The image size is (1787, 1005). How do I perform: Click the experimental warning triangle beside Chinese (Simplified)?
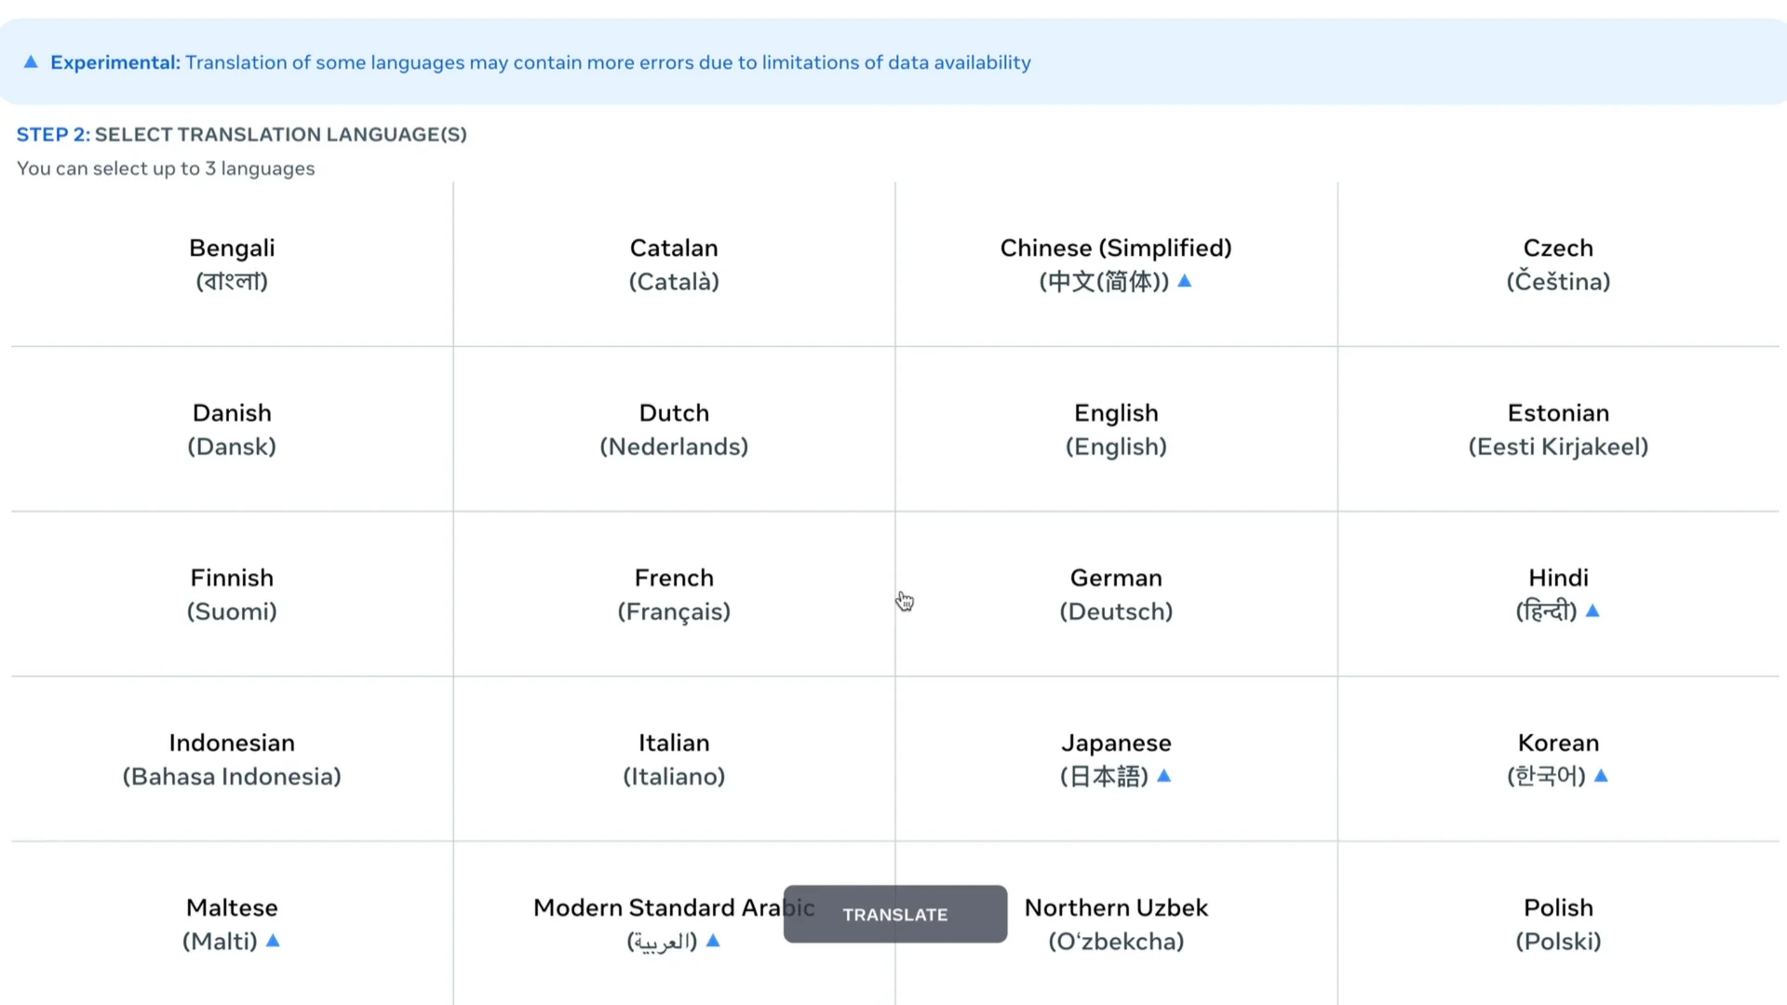coord(1186,282)
